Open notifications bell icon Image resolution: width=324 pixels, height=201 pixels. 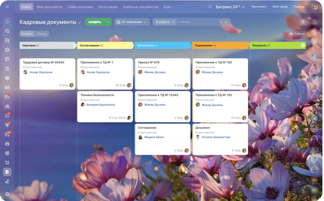314,22
